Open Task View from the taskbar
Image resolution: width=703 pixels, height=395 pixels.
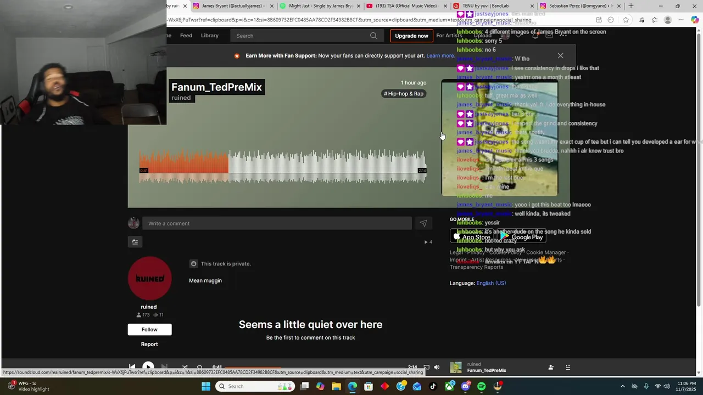304,386
